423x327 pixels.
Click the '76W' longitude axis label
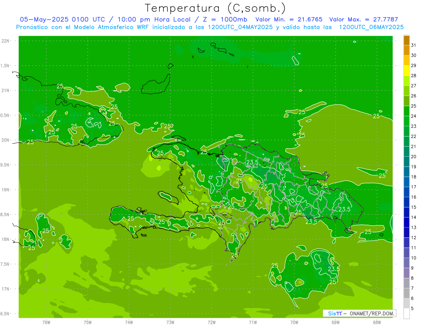coord(46,322)
